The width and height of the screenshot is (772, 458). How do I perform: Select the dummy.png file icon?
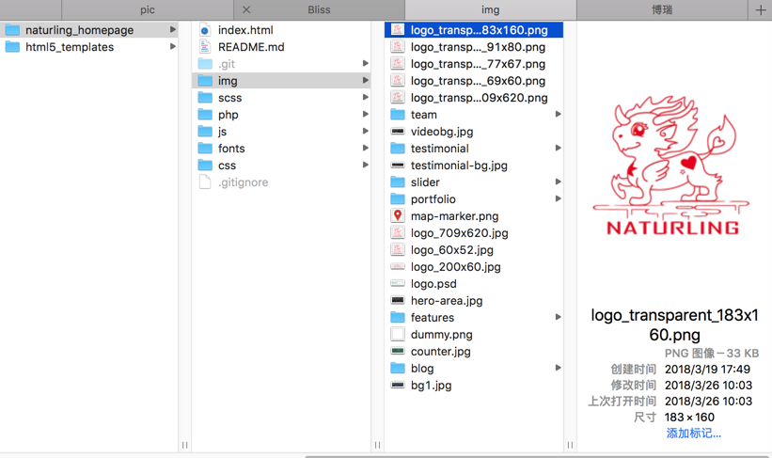click(398, 335)
